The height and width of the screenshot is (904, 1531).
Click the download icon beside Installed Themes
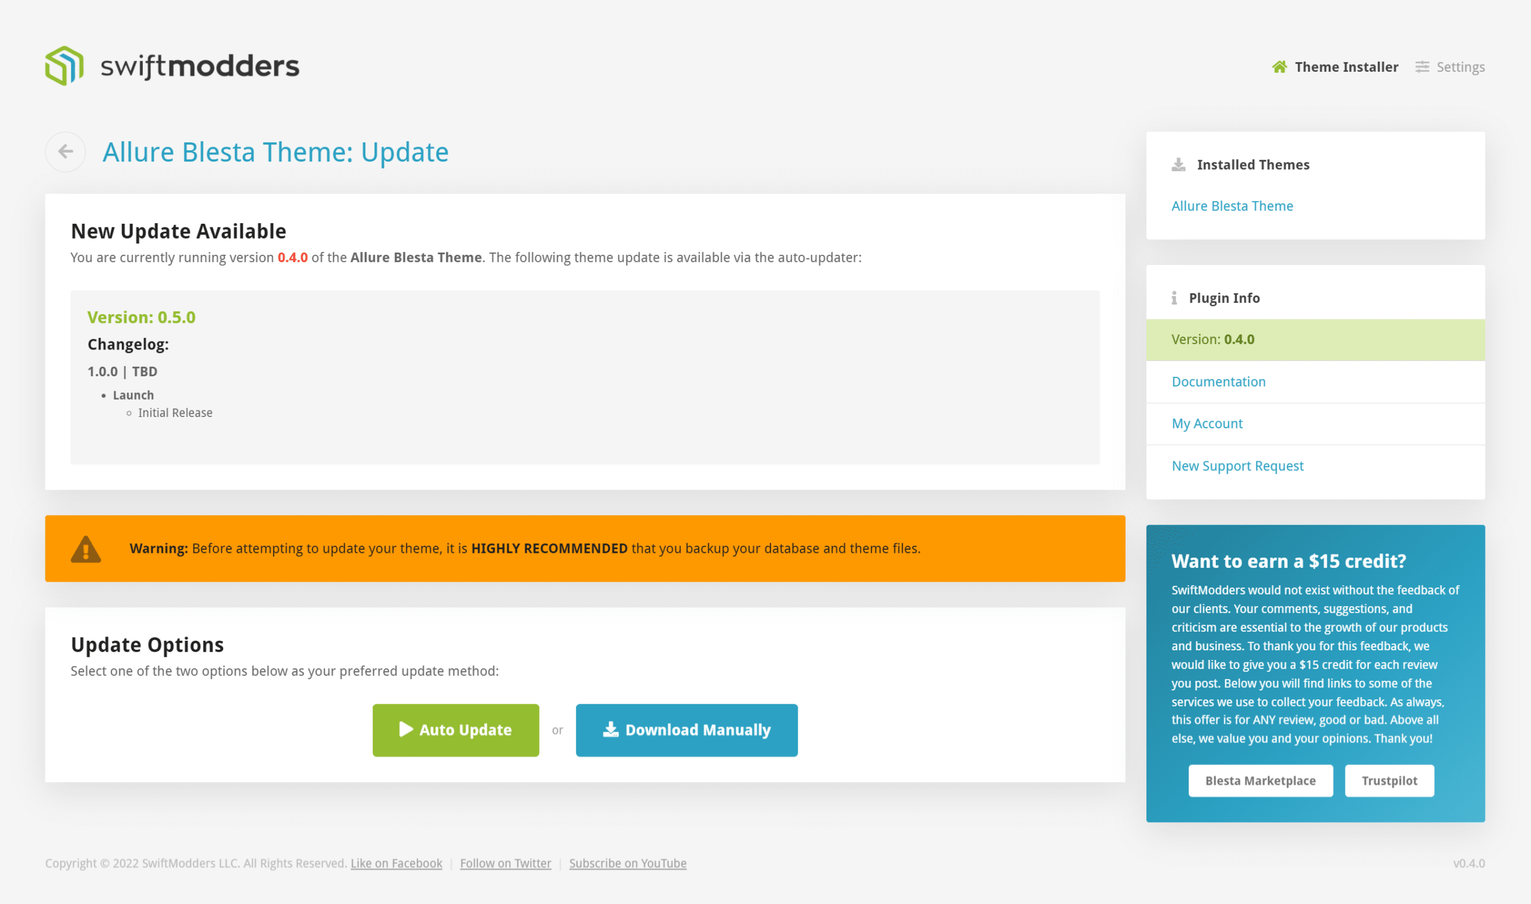pos(1179,165)
